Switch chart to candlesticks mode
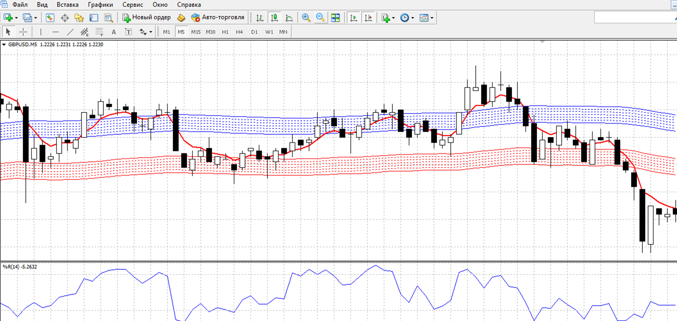Image resolution: width=677 pixels, height=321 pixels. point(274,18)
